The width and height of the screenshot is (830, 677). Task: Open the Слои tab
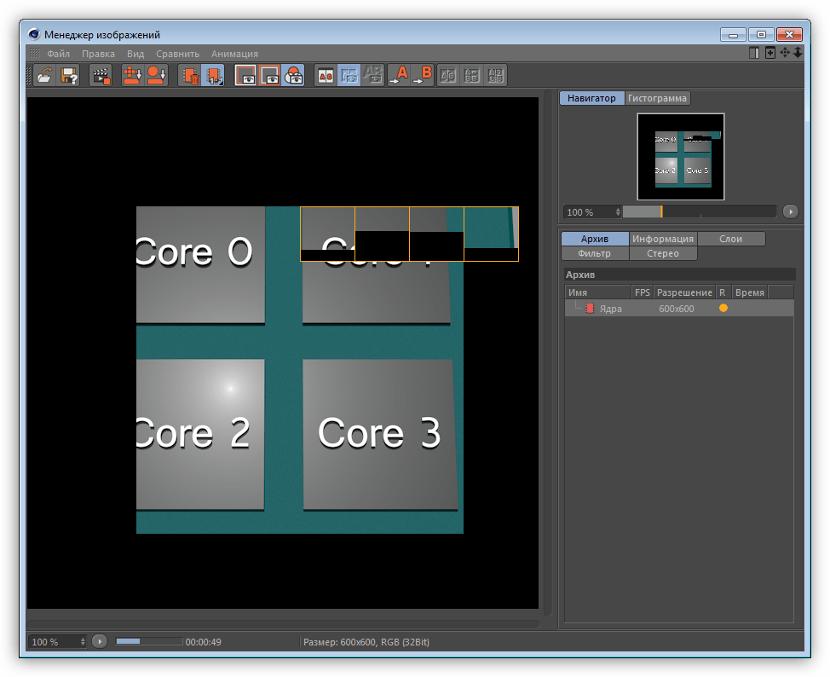point(730,239)
